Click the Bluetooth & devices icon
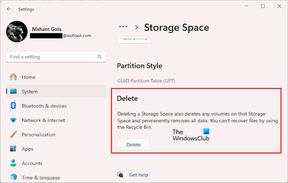Image resolution: width=288 pixels, height=183 pixels. pos(13,106)
